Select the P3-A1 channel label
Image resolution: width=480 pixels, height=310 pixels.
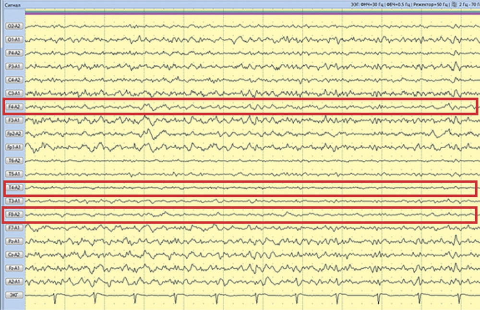pyautogui.click(x=13, y=66)
